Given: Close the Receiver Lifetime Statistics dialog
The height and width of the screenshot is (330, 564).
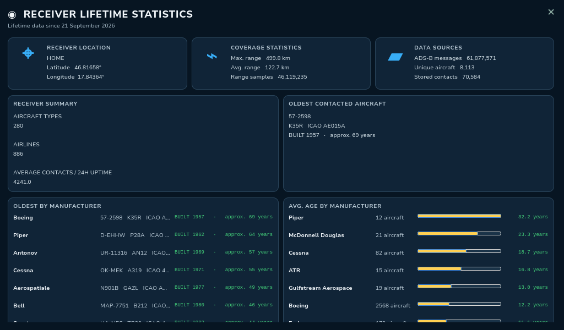Looking at the screenshot, I should point(551,12).
